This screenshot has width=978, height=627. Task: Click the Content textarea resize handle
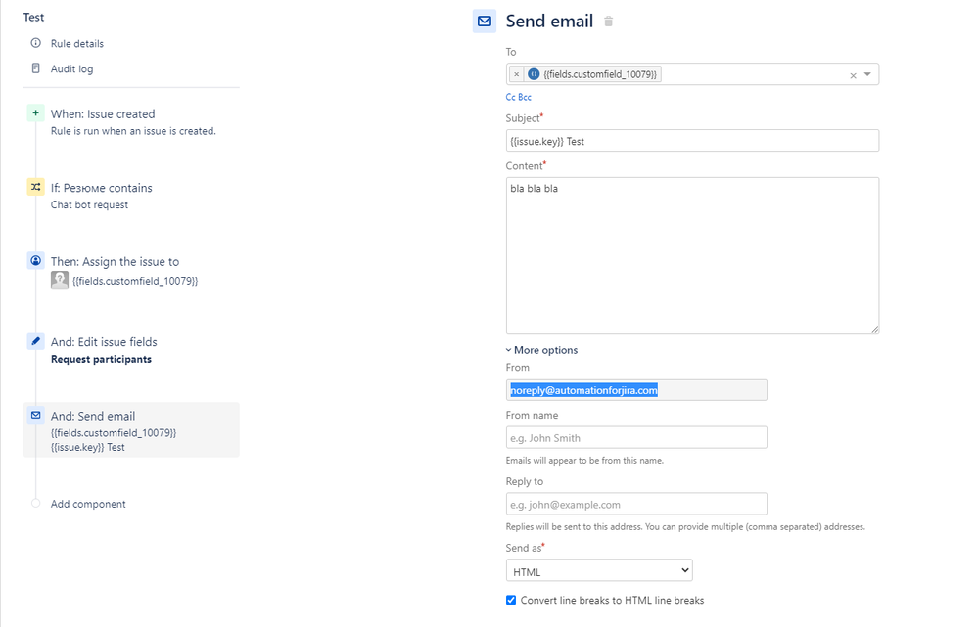pyautogui.click(x=875, y=329)
